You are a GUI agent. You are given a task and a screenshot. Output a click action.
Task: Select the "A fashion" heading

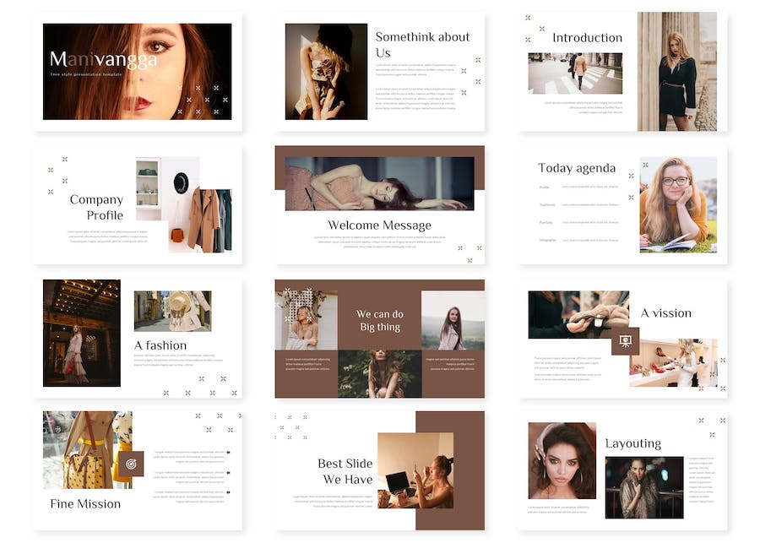[x=160, y=345]
